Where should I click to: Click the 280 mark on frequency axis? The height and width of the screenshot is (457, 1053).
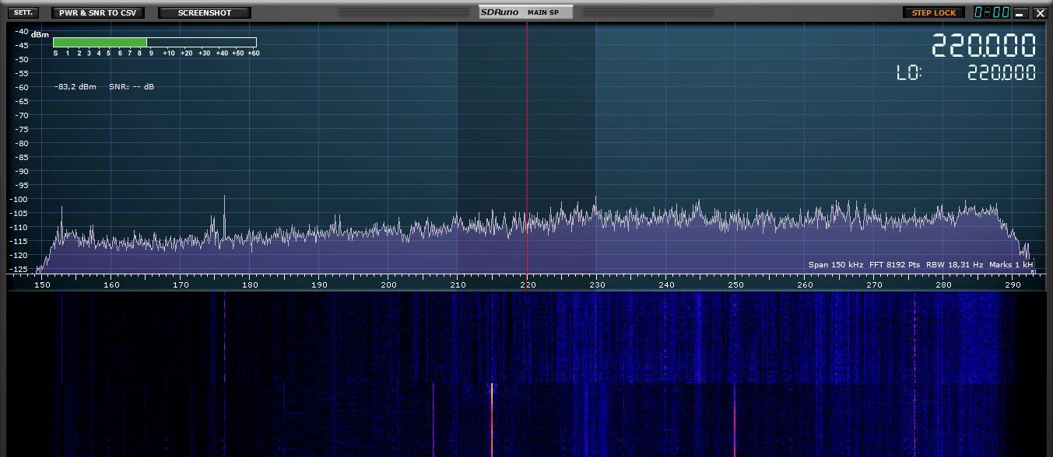click(x=943, y=284)
